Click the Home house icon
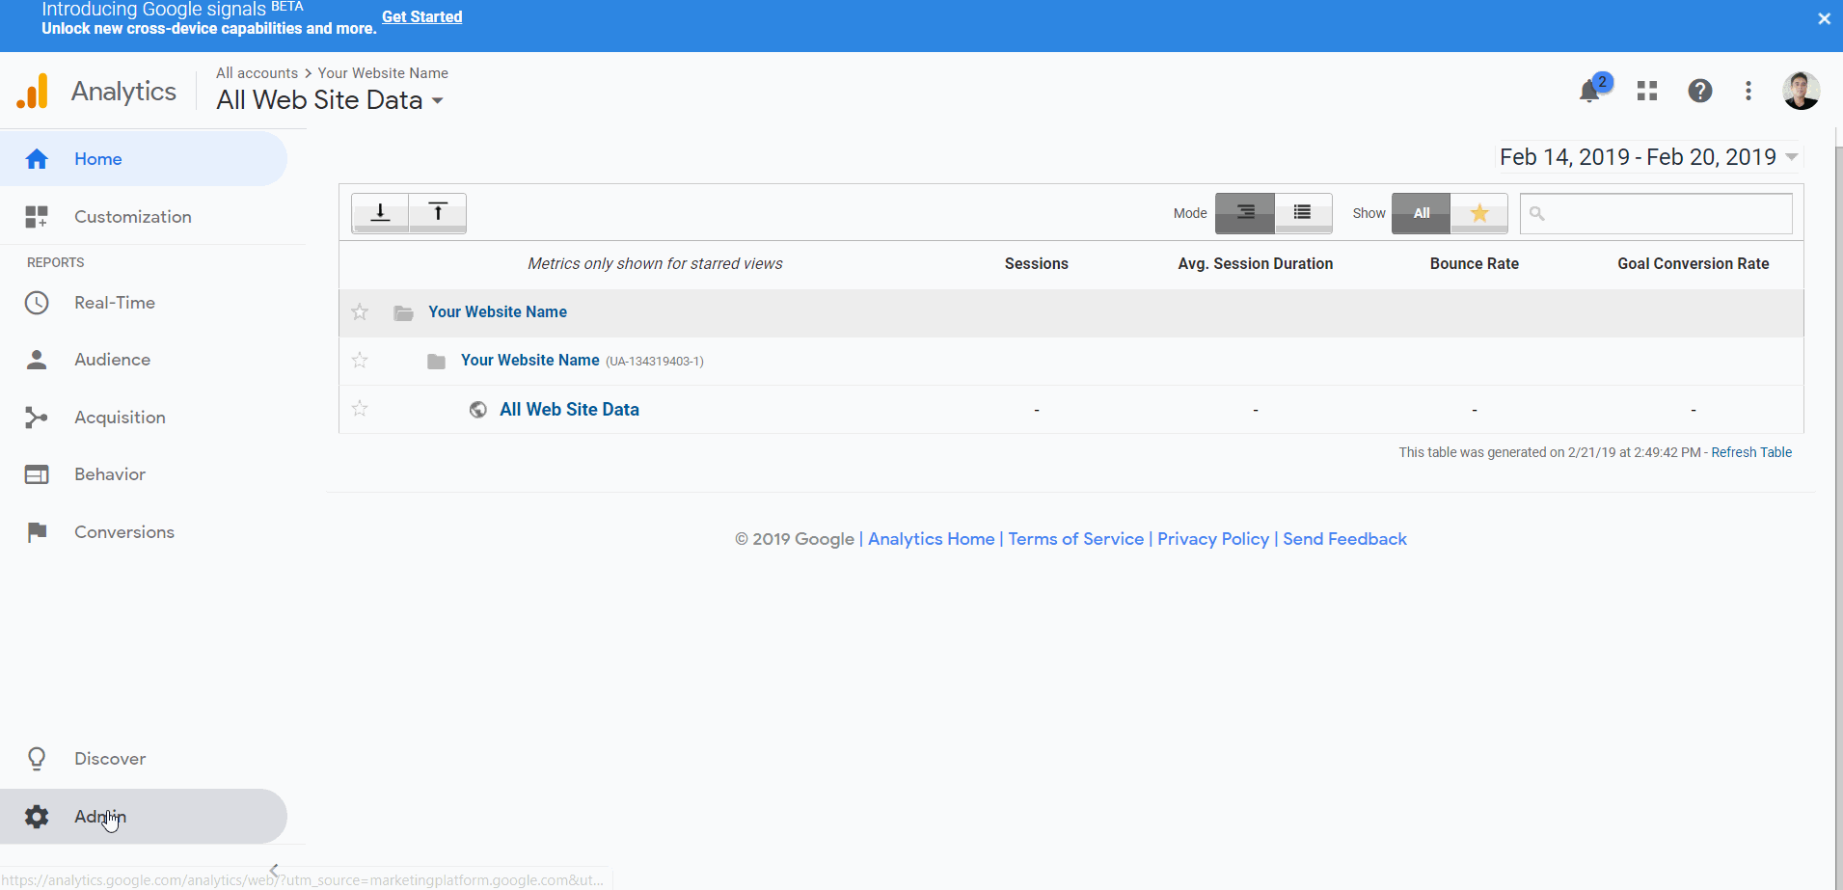Image resolution: width=1843 pixels, height=890 pixels. (37, 159)
